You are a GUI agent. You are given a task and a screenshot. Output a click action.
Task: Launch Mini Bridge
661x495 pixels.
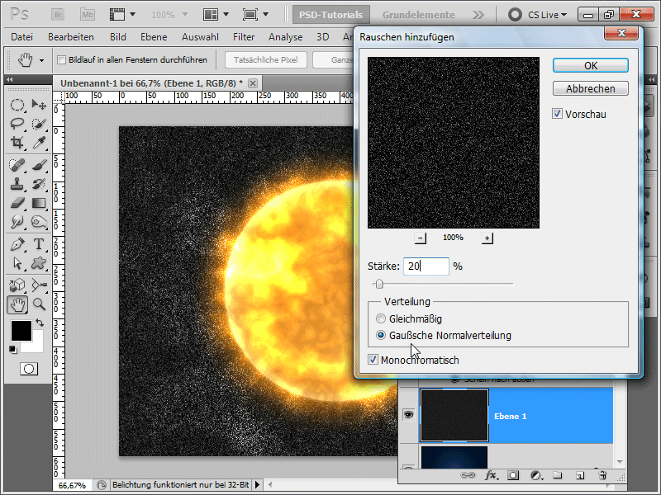[88, 15]
